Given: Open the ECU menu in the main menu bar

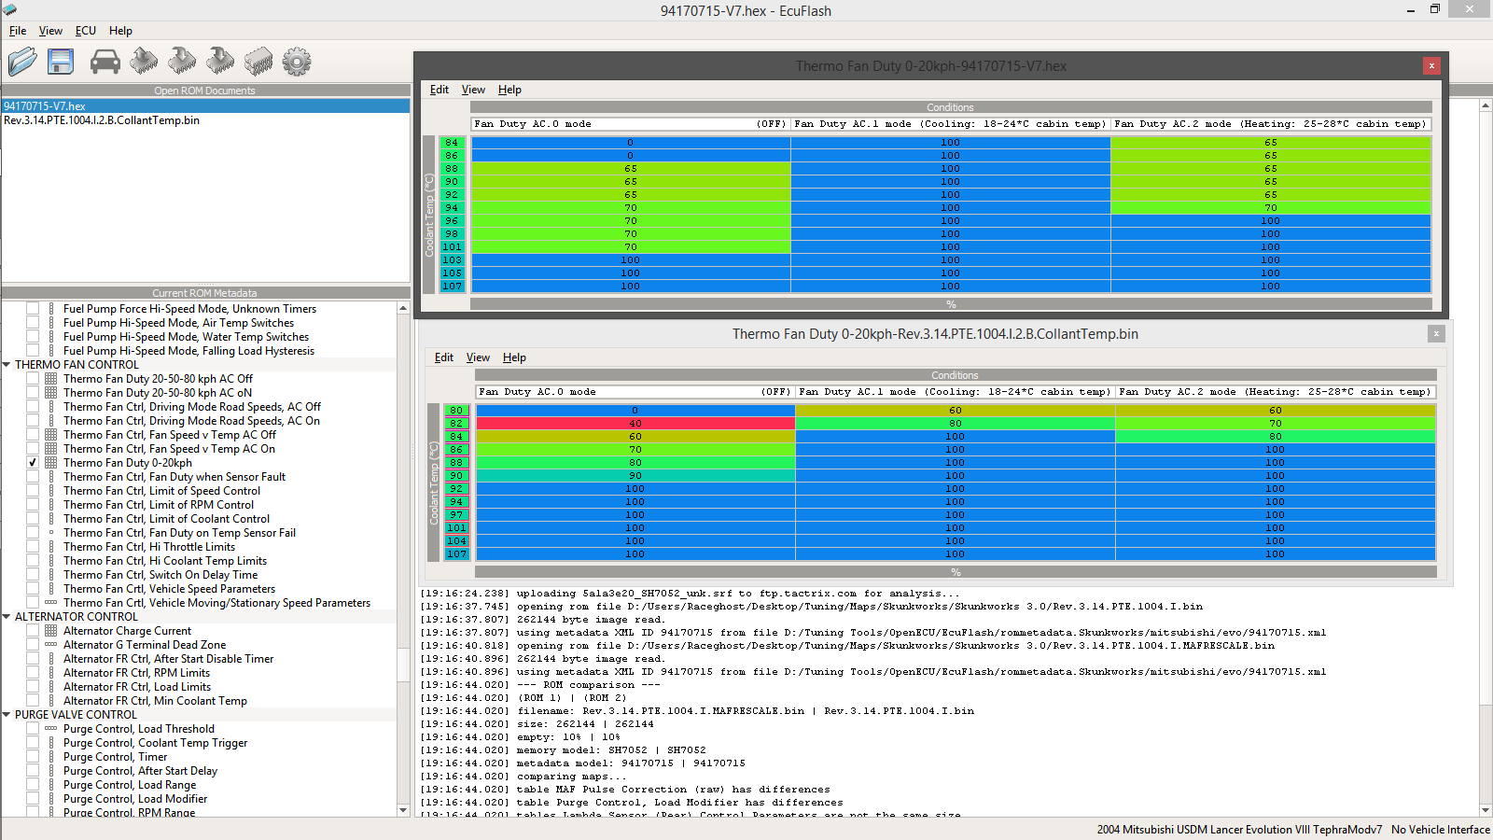Looking at the screenshot, I should point(86,31).
